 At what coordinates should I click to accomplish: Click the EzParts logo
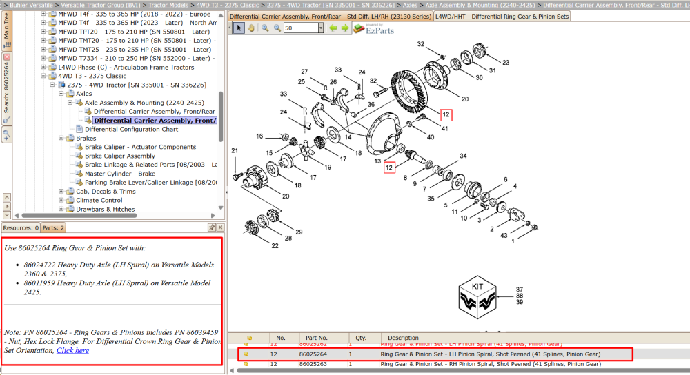point(374,29)
